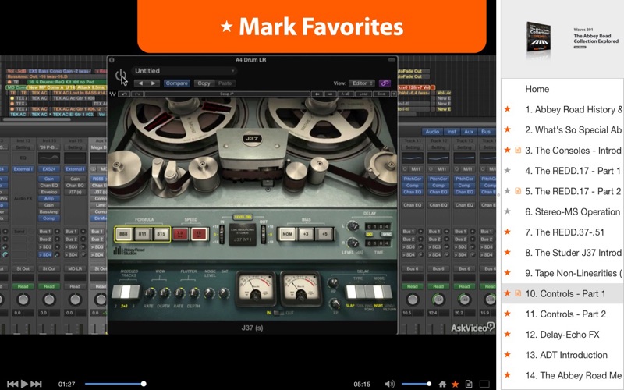624x390 pixels.
Task: Go to next preset with right arrow
Action: pos(154,83)
